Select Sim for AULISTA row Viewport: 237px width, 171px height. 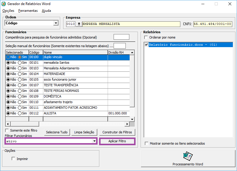(20, 113)
